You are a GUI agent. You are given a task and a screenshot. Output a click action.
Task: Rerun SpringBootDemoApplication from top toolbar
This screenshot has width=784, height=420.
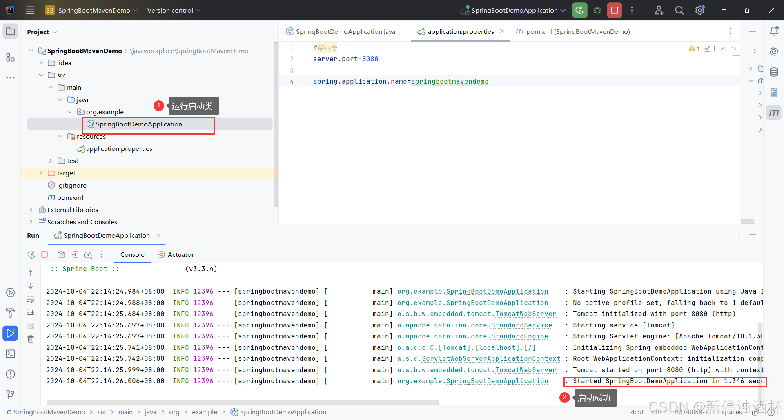point(579,10)
